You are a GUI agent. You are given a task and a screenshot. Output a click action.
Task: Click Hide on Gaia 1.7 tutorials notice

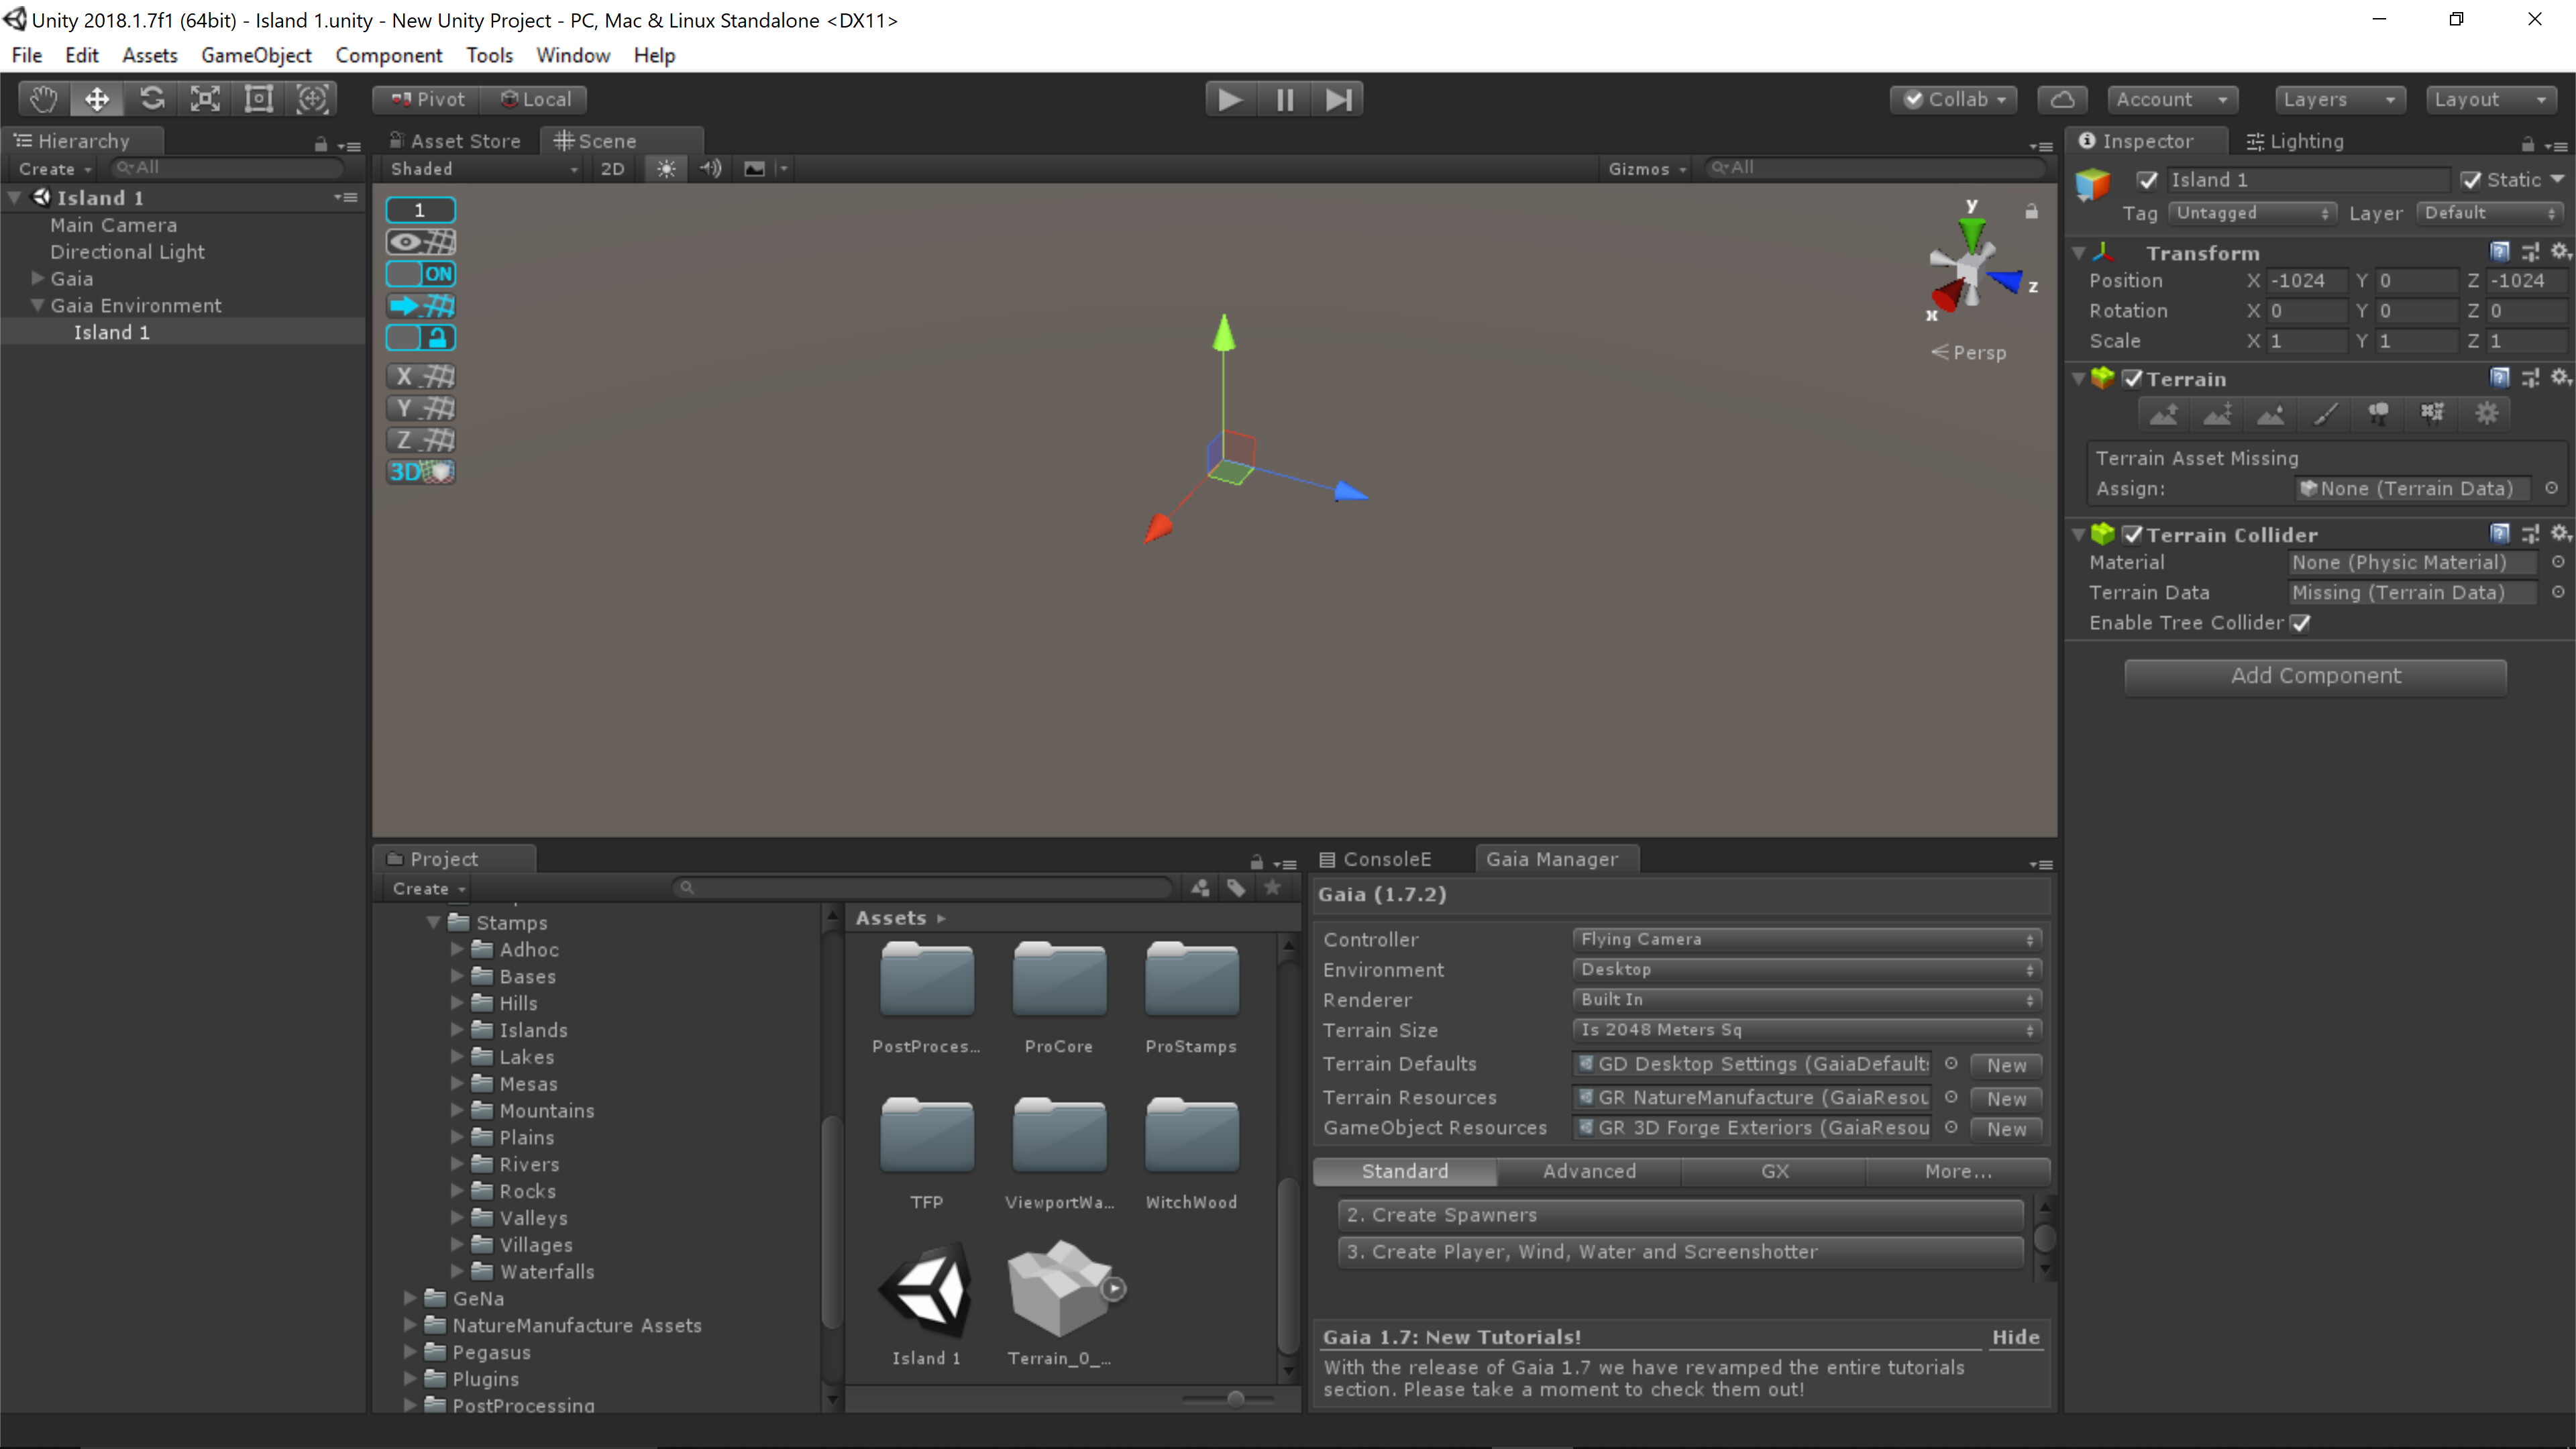(x=2015, y=1337)
